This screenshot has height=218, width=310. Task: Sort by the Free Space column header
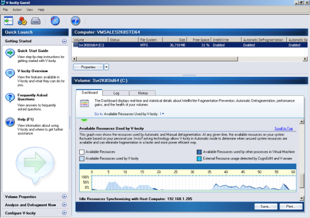coord(199,40)
